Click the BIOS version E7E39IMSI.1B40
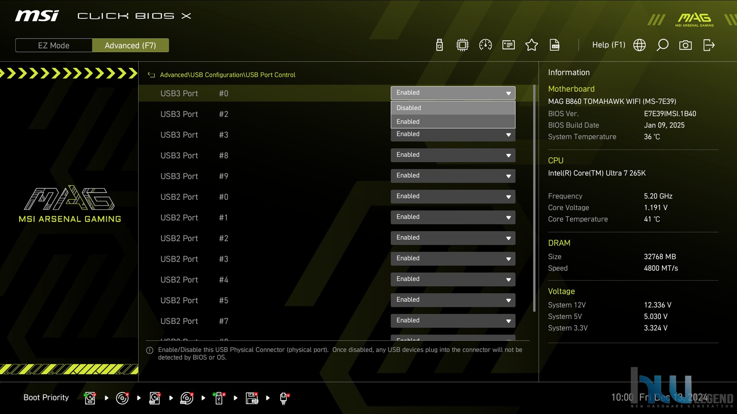 click(670, 114)
